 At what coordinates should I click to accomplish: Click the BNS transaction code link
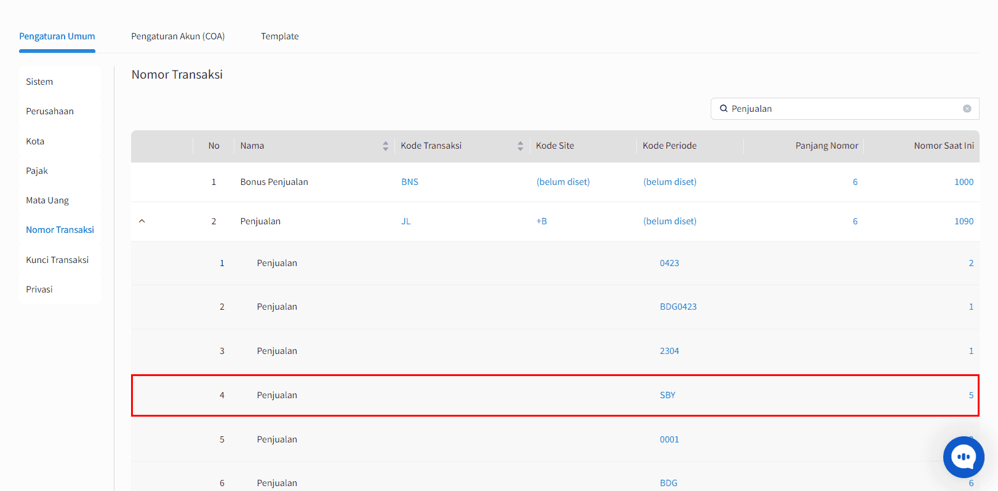(410, 182)
